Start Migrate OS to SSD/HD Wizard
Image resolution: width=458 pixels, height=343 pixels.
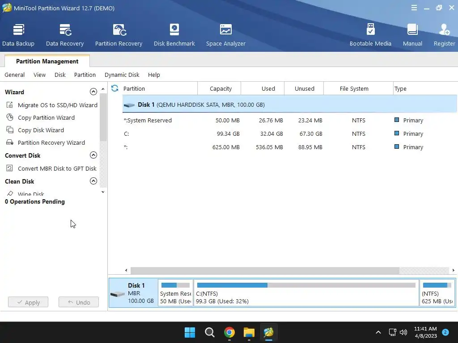(x=58, y=105)
